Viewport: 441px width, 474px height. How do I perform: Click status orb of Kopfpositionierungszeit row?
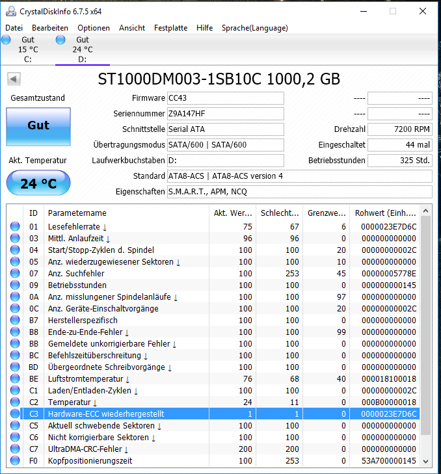(x=15, y=460)
